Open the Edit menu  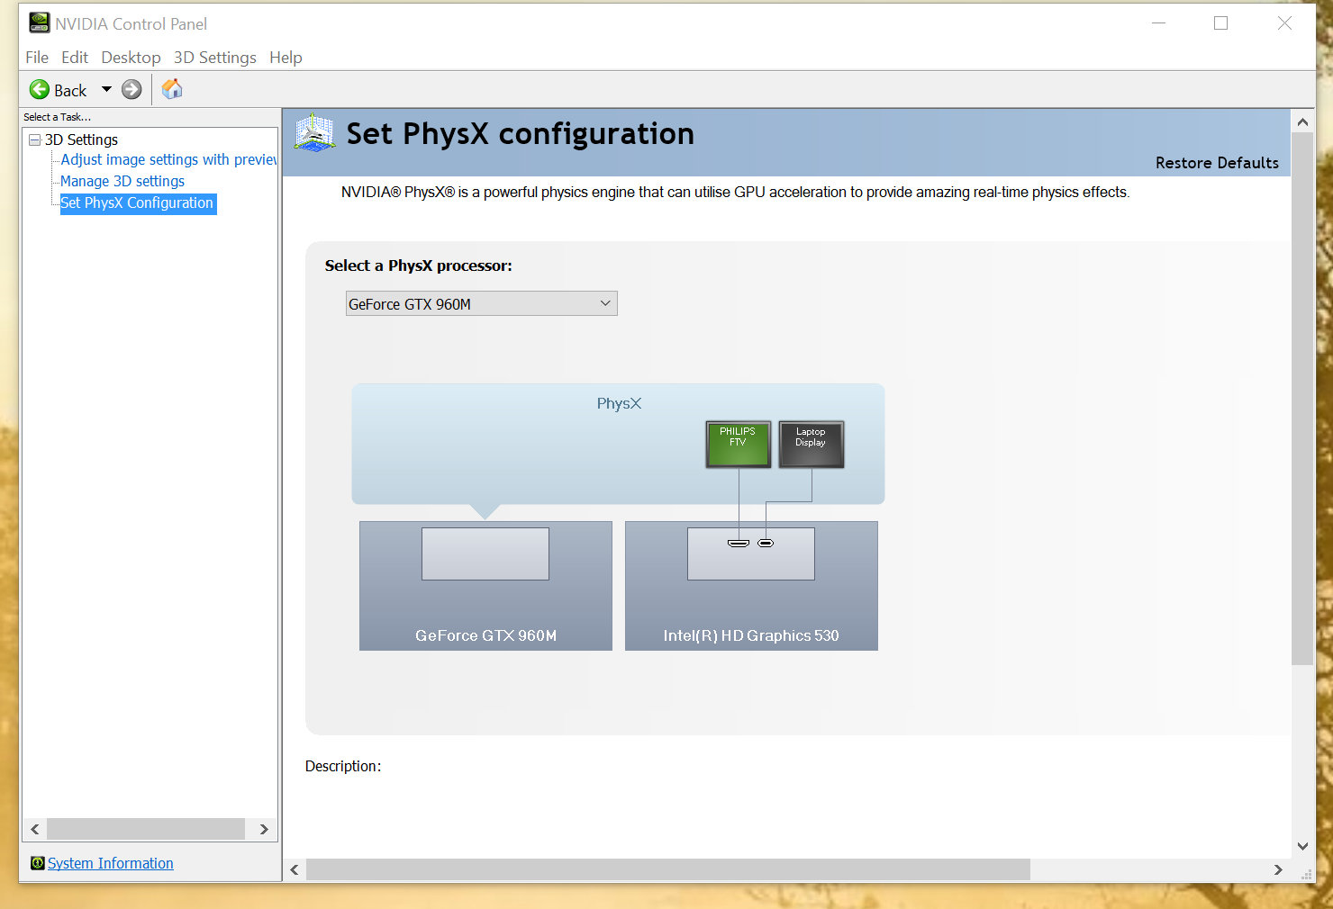pos(75,58)
